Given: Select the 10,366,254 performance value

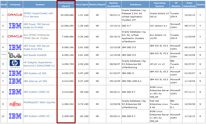Looking at the screenshot, I should pyautogui.click(x=67, y=26).
